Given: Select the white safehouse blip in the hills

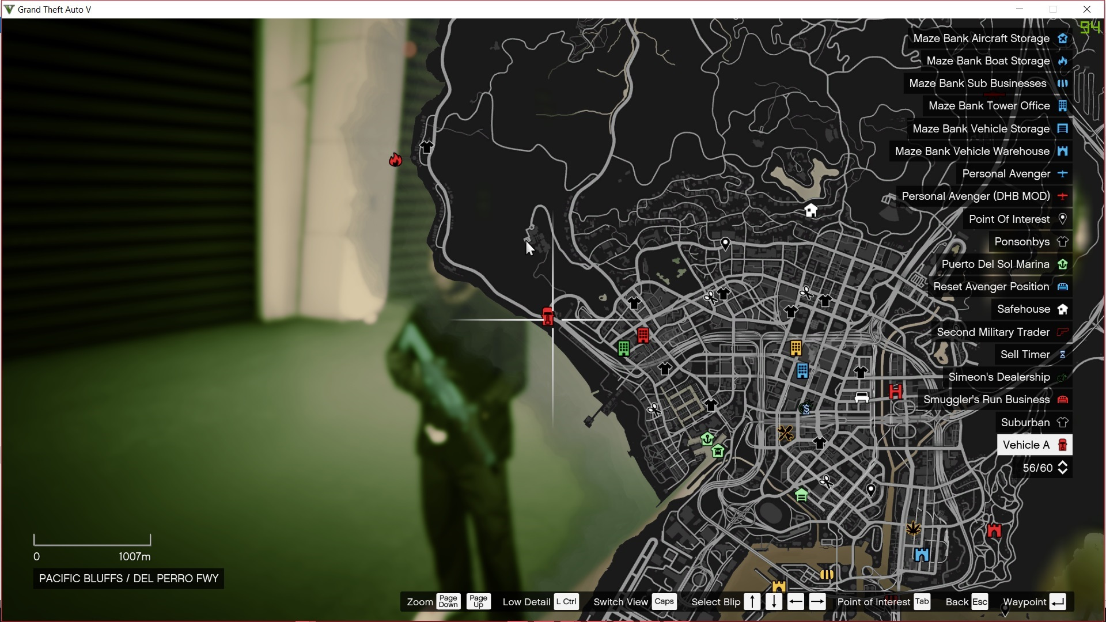Looking at the screenshot, I should point(811,210).
